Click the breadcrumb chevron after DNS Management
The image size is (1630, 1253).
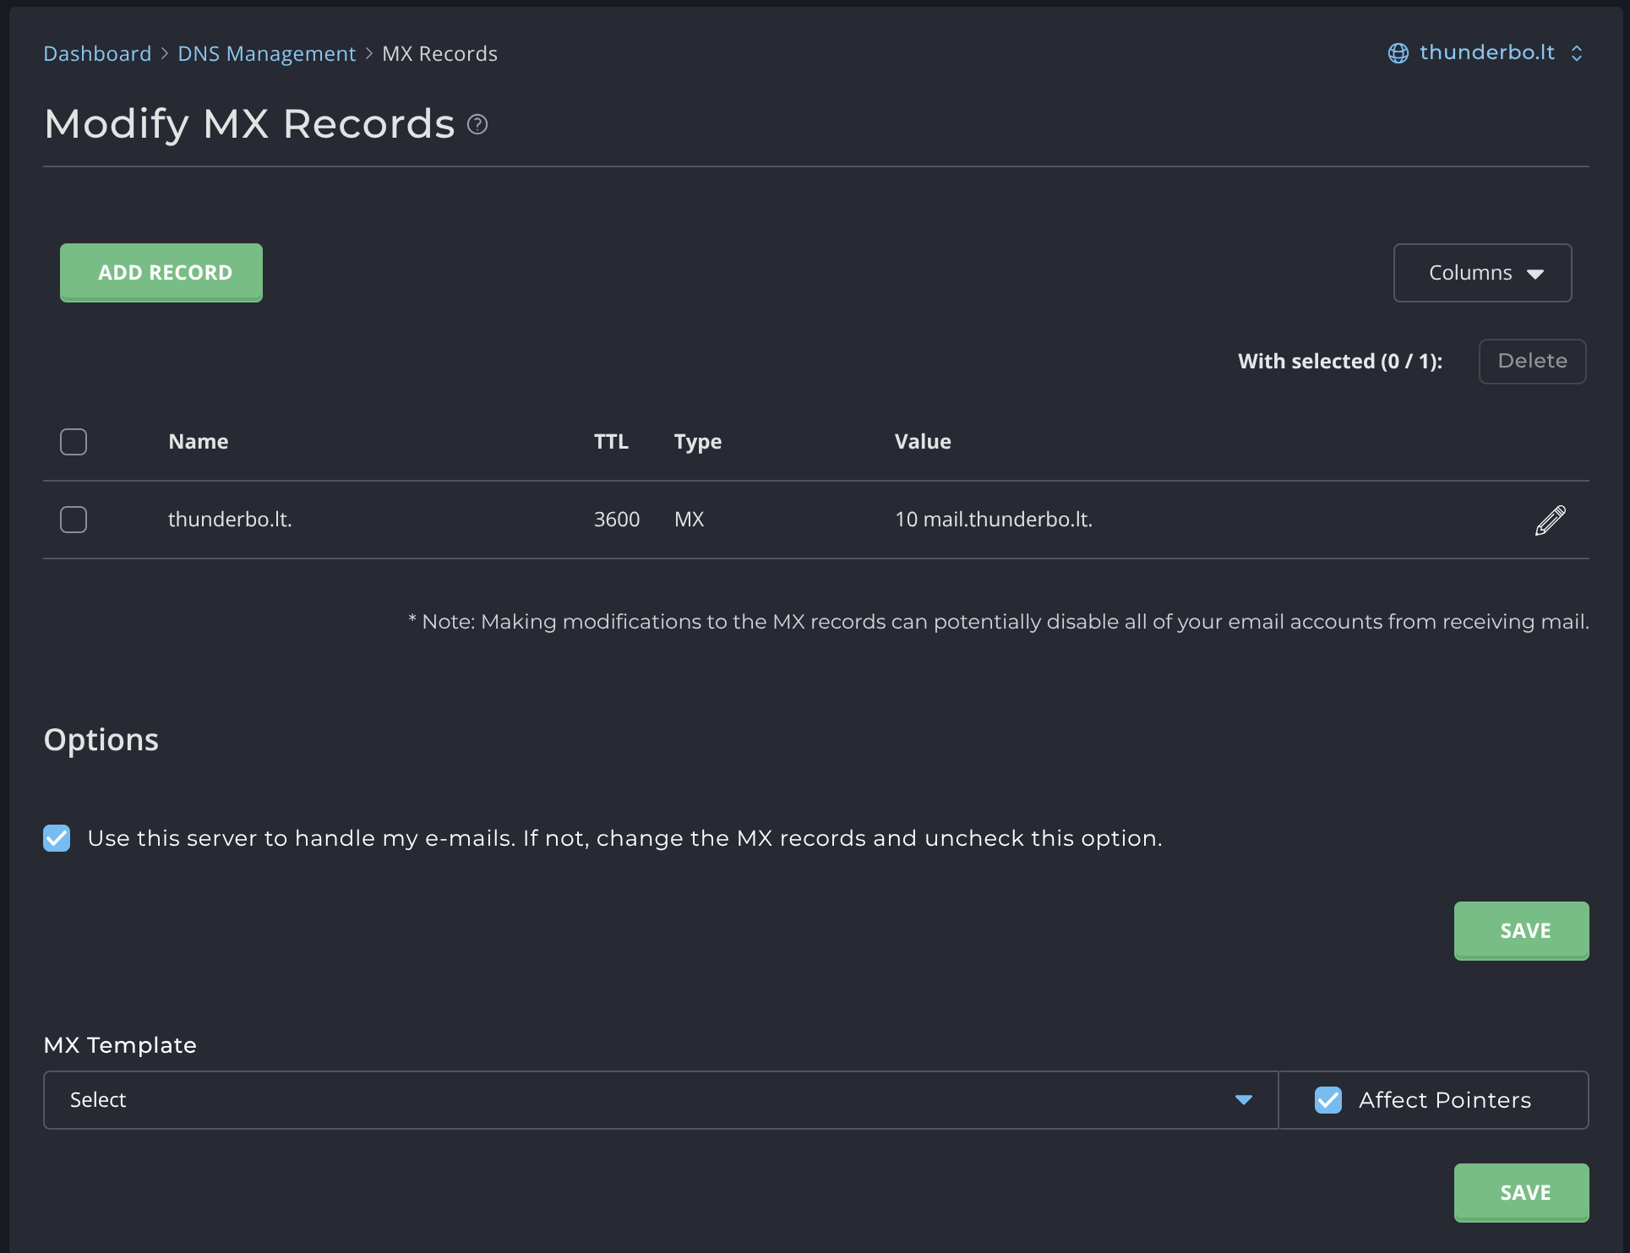click(369, 54)
